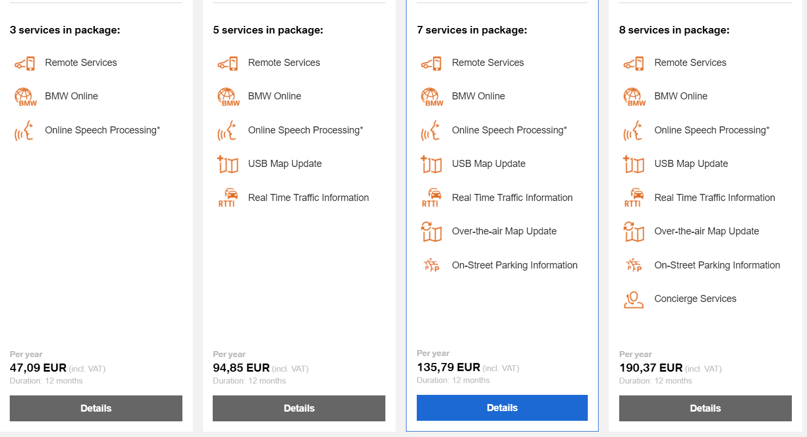Open Details for the 47,09 EUR package
This screenshot has height=437, width=807.
pyautogui.click(x=96, y=408)
